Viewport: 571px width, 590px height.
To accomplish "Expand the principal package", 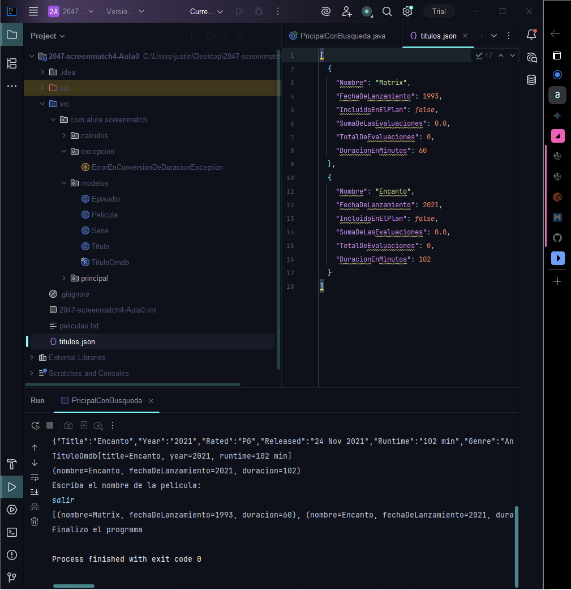I will coord(64,278).
